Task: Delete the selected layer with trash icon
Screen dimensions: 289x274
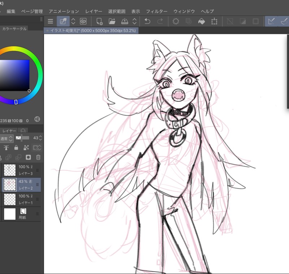Action: (x=38, y=157)
